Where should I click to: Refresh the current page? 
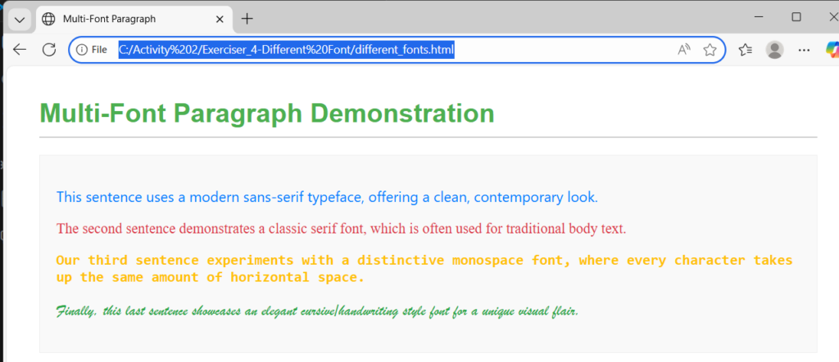click(x=49, y=50)
